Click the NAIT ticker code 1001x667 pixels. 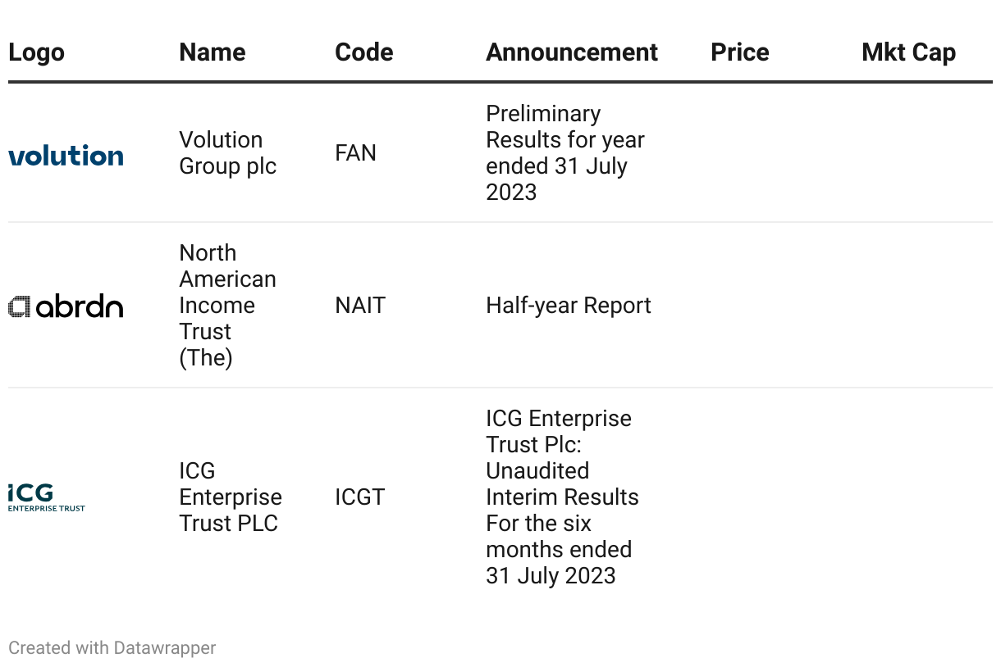[360, 306]
